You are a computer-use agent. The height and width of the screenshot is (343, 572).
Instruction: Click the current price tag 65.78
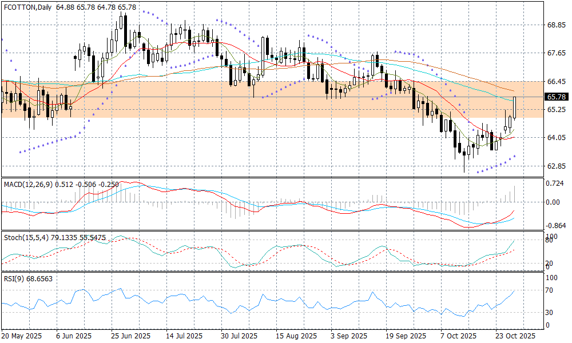557,97
